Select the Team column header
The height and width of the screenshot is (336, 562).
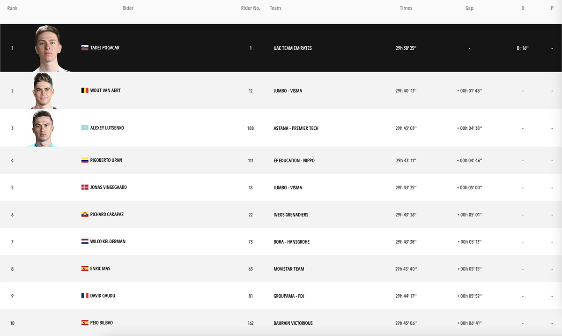pyautogui.click(x=275, y=8)
